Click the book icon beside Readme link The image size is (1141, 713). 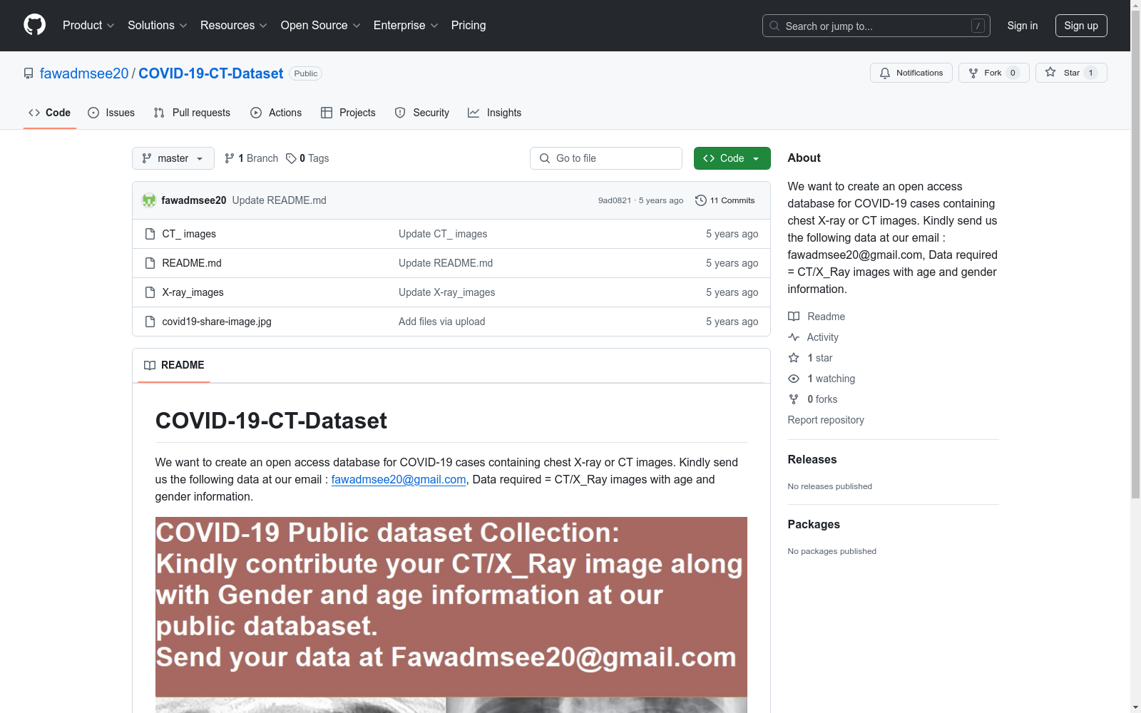794,317
